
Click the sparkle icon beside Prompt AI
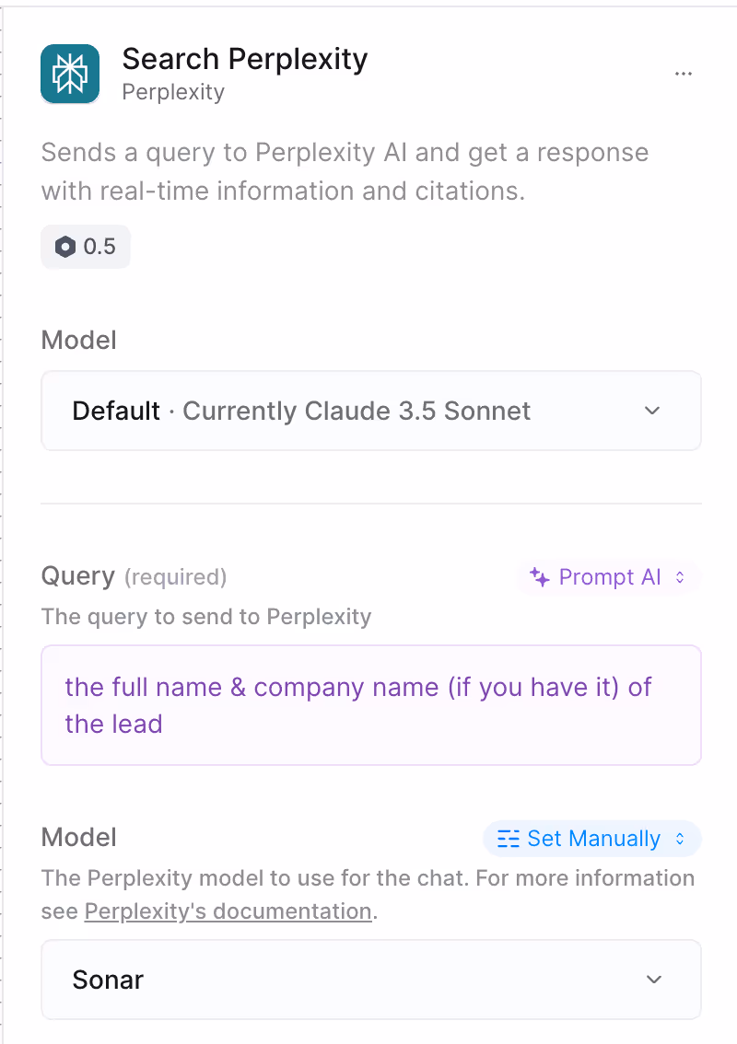pyautogui.click(x=540, y=576)
